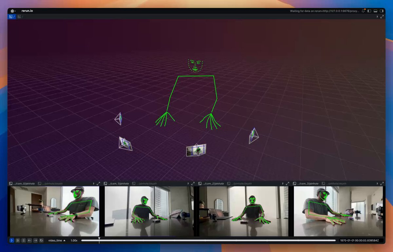
Task: Maximize the 3D view
Action: [382, 16]
